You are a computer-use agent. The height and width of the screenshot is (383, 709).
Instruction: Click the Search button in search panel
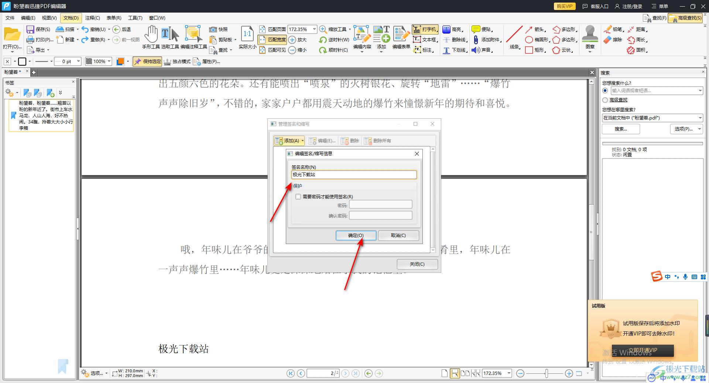click(x=621, y=129)
